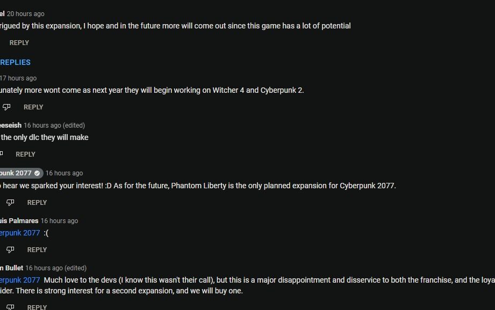This screenshot has width=495, height=310.
Task: Dislike the "Much love to the devs" reply
Action: pos(10,307)
